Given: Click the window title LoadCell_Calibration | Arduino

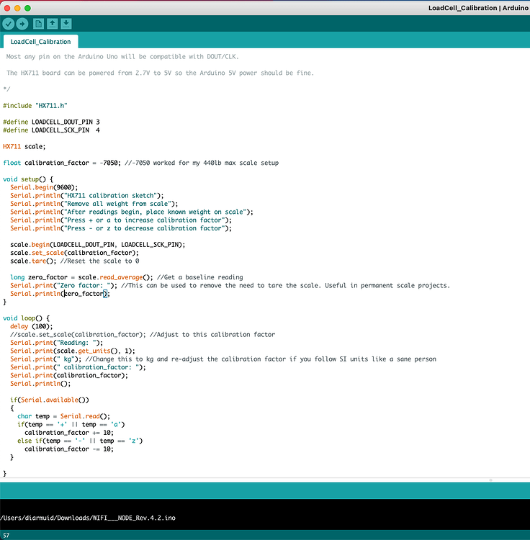Looking at the screenshot, I should click(x=479, y=8).
